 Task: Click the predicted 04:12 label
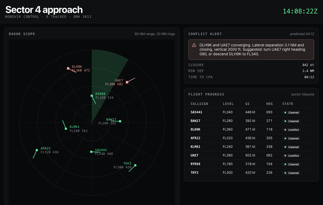(302, 34)
